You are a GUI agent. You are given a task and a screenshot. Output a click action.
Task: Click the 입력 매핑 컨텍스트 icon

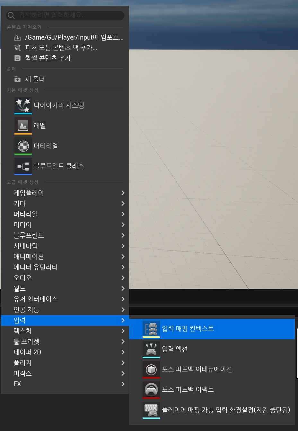pos(151,329)
